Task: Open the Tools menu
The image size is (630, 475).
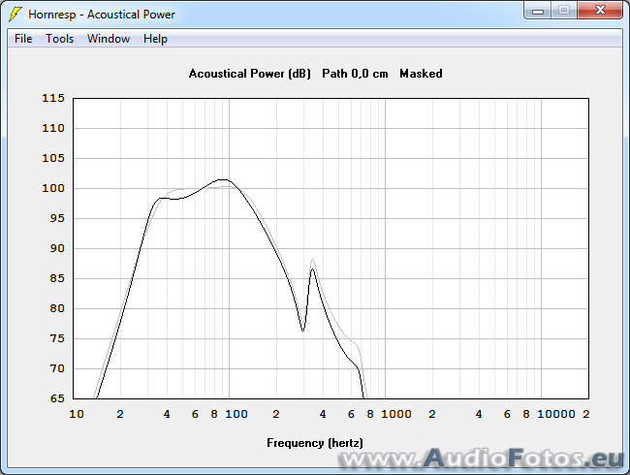Action: pos(59,39)
